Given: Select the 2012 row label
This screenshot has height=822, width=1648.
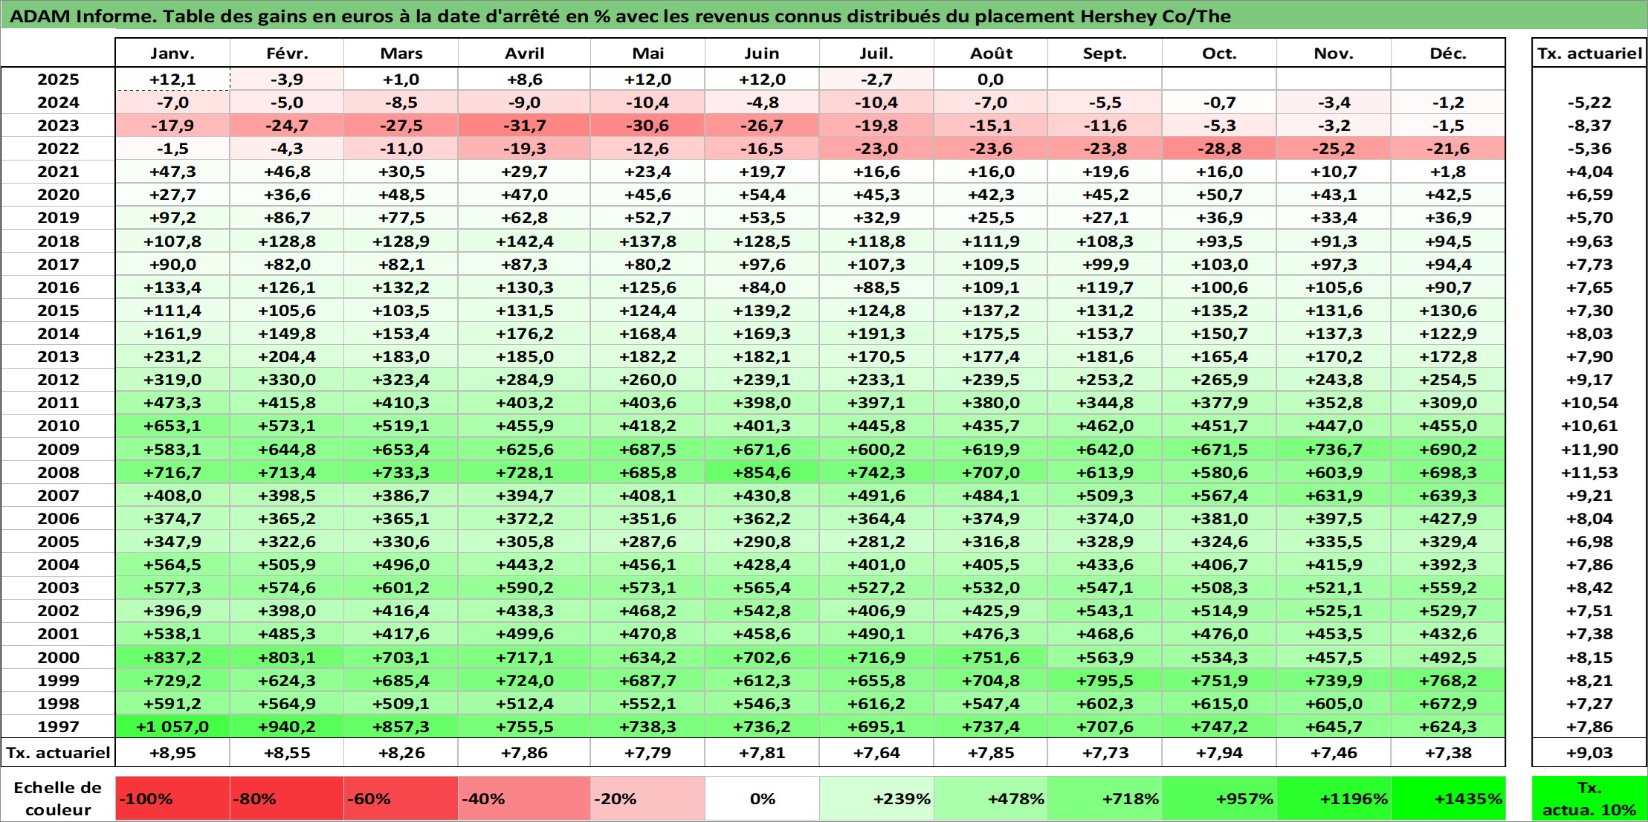Looking at the screenshot, I should click(x=58, y=380).
